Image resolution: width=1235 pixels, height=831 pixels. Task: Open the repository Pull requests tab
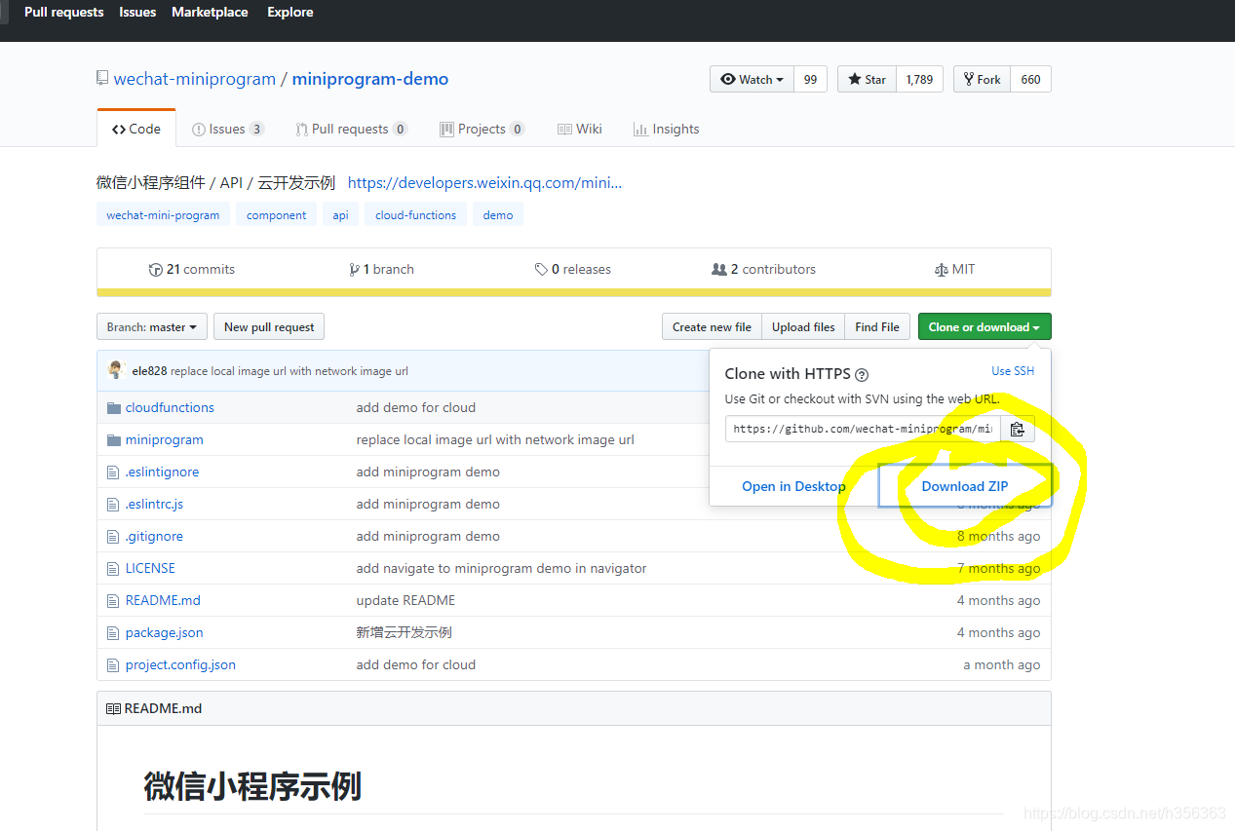point(352,129)
